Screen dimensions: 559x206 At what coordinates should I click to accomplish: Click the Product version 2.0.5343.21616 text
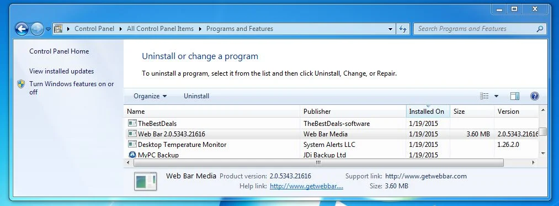click(290, 176)
